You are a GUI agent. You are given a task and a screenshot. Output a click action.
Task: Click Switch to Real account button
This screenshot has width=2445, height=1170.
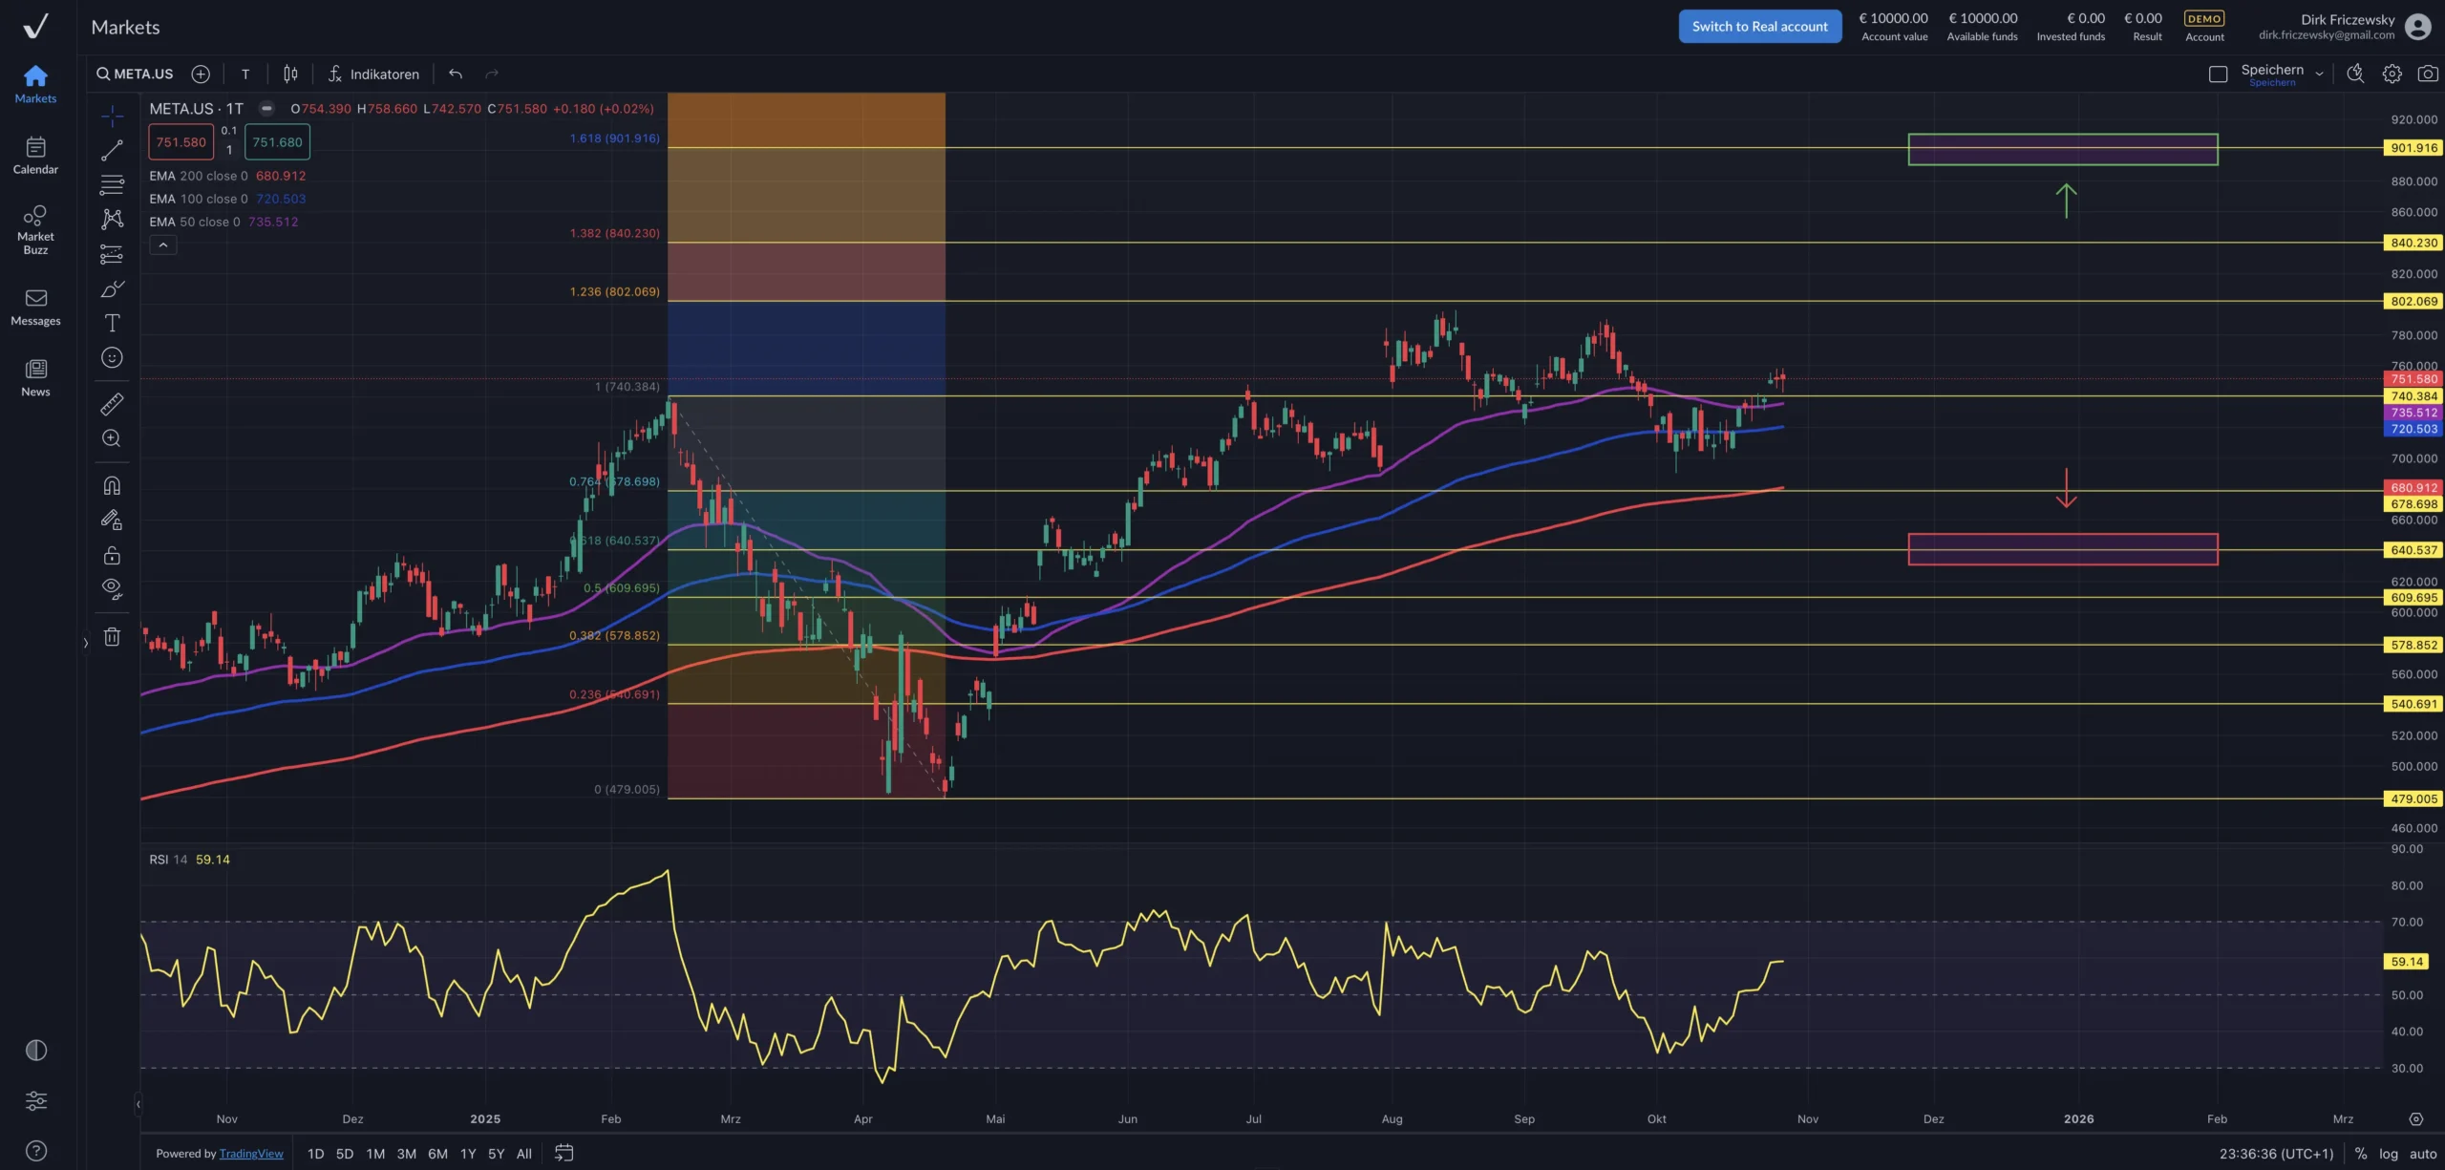click(1759, 27)
